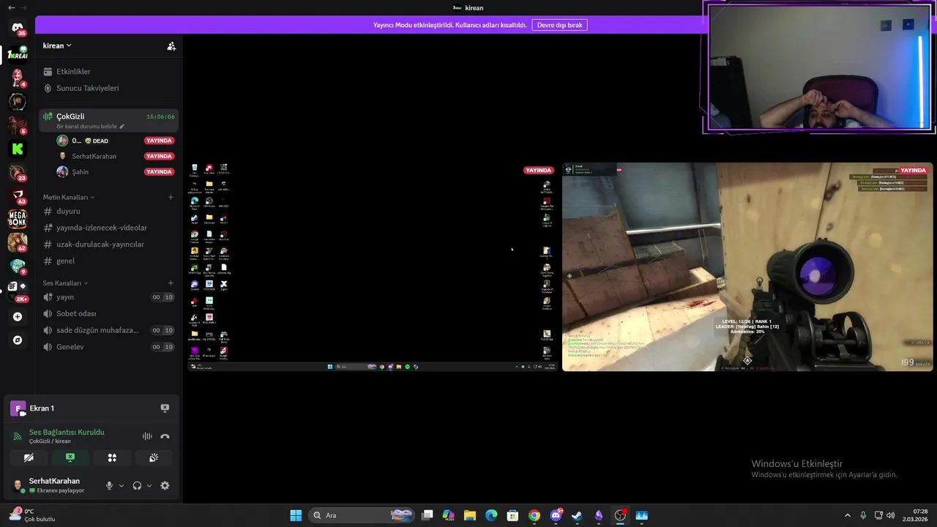Stop streaming icon next to Ekran 1
The height and width of the screenshot is (527, 937).
(x=165, y=408)
